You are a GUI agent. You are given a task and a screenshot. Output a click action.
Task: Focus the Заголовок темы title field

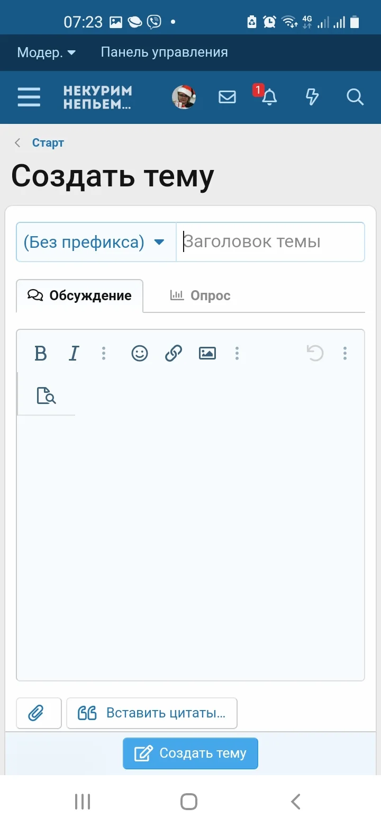click(x=270, y=242)
